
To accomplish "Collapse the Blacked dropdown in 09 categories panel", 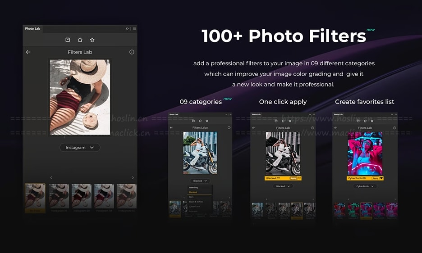I will (x=200, y=181).
